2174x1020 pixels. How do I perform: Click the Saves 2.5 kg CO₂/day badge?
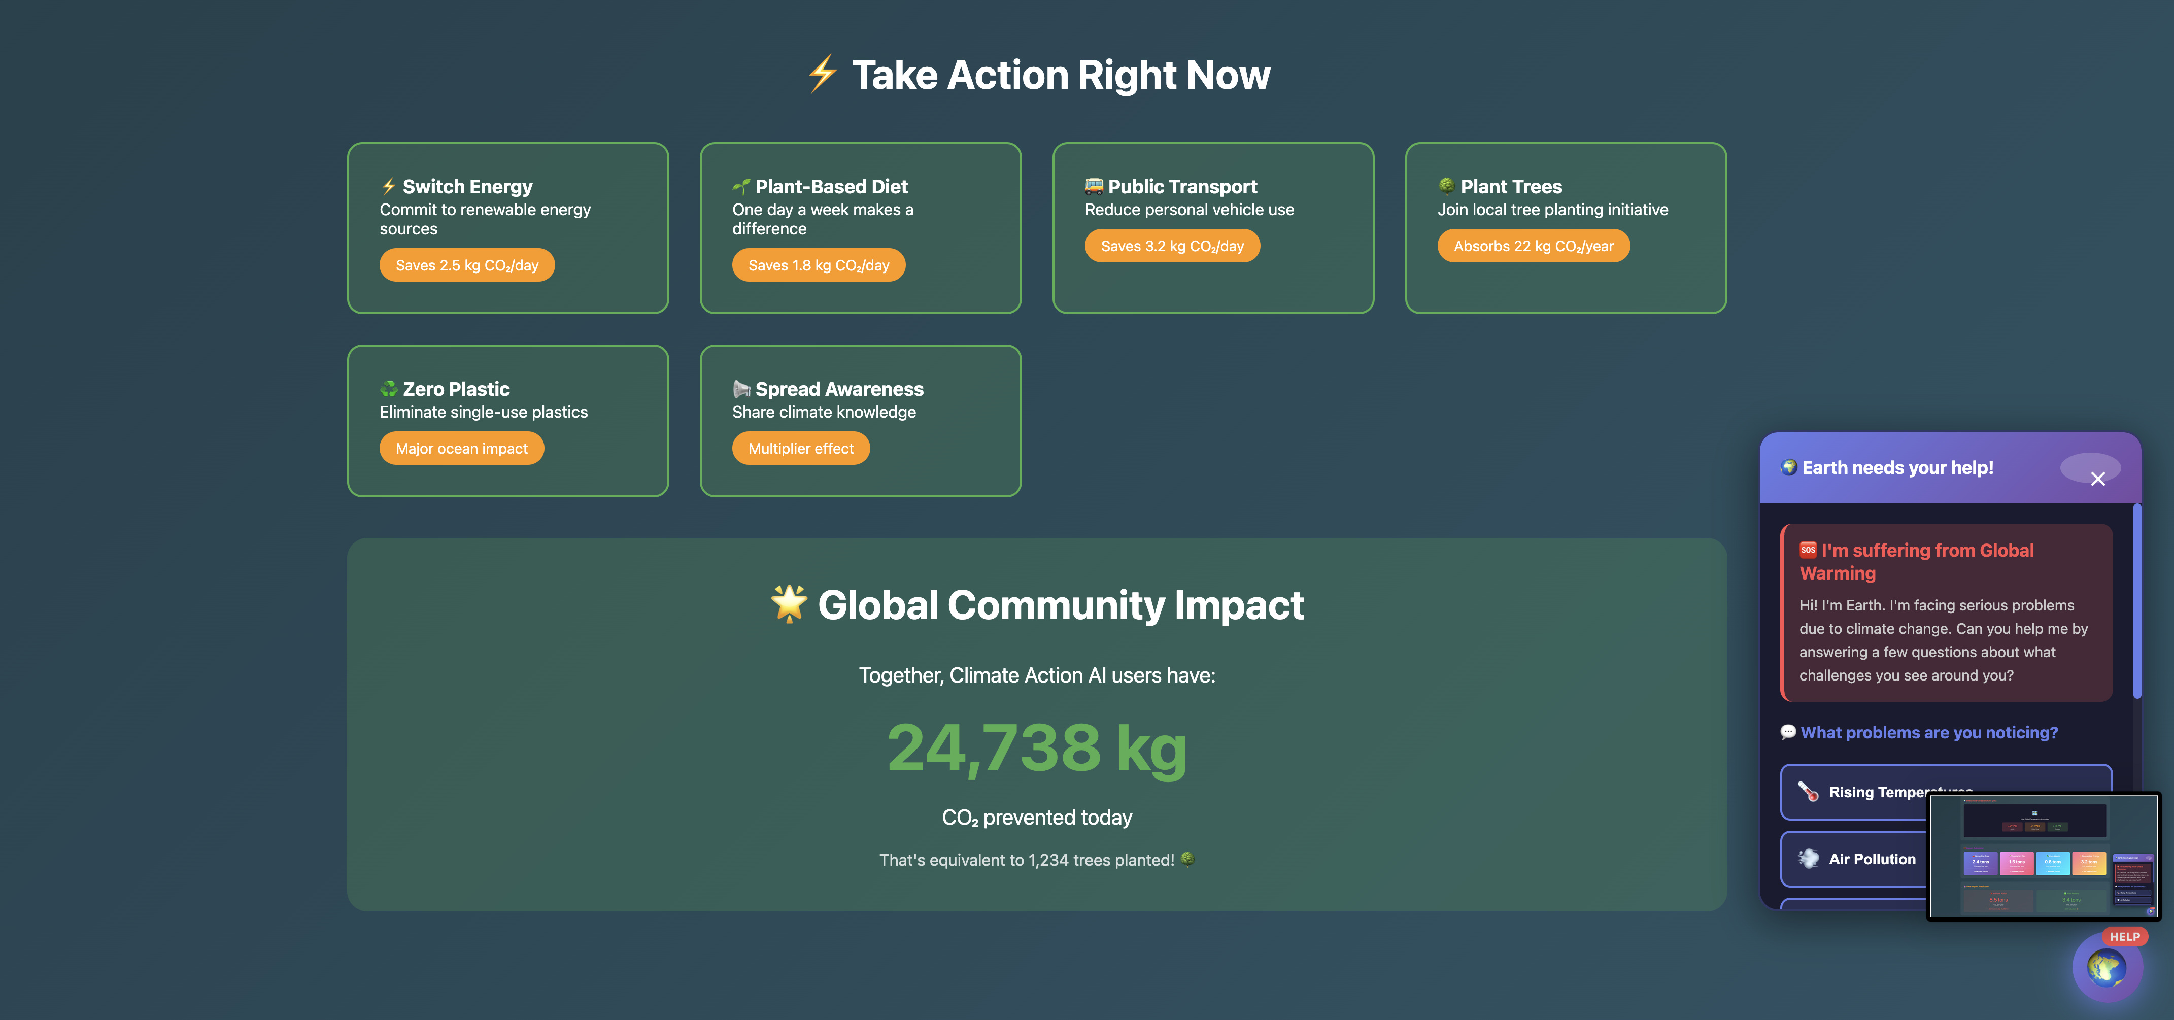coord(467,265)
